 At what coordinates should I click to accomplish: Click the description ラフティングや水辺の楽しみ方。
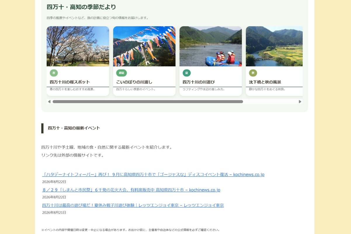[204, 89]
